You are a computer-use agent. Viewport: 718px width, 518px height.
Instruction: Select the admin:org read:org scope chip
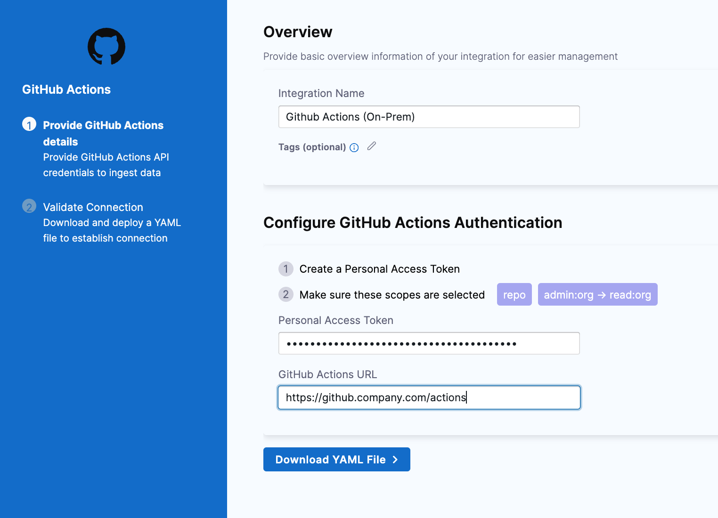click(597, 294)
